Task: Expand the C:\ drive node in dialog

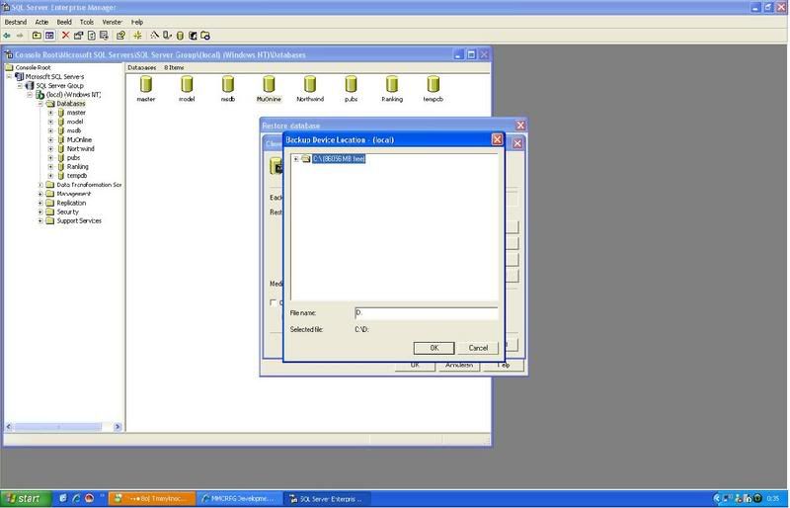Action: (x=295, y=158)
